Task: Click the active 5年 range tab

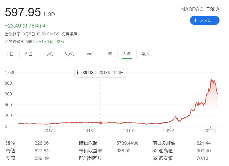Action: pos(127,54)
